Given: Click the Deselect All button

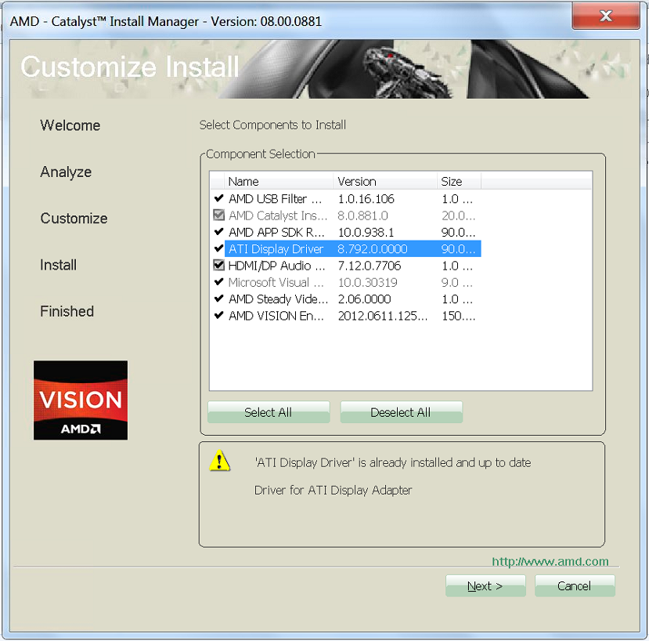Looking at the screenshot, I should 401,412.
